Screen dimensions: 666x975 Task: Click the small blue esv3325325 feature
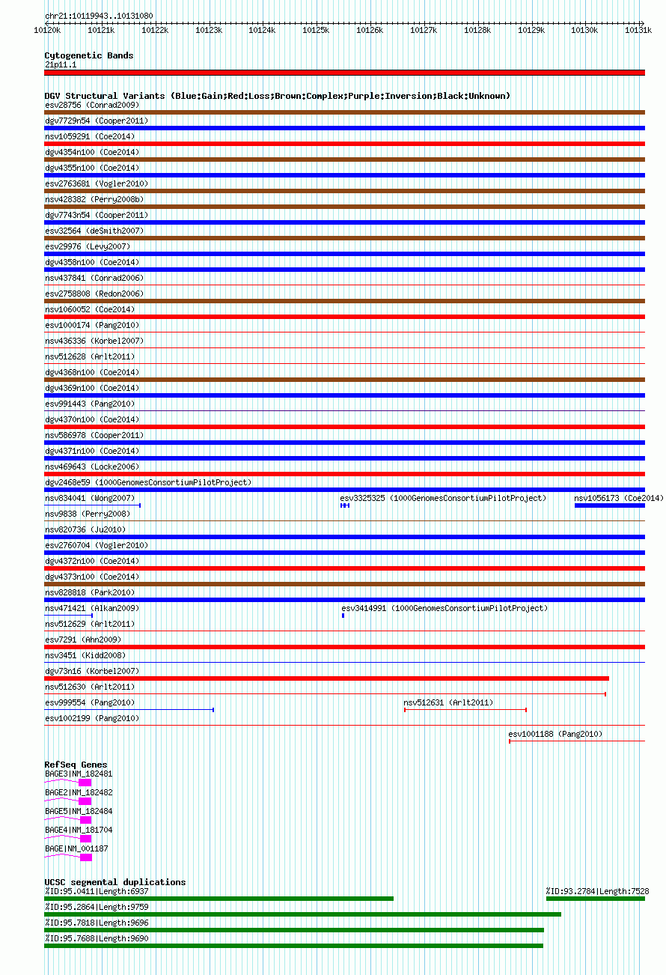pyautogui.click(x=345, y=505)
